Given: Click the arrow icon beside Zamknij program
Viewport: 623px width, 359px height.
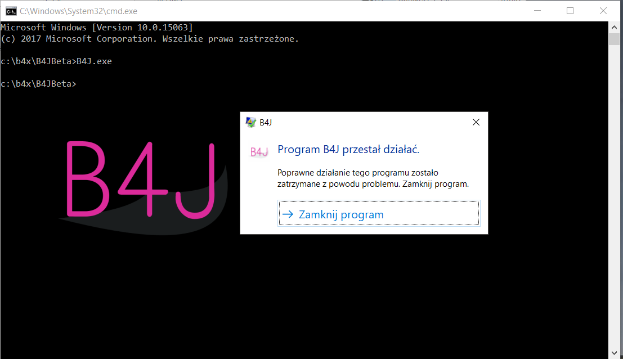Looking at the screenshot, I should tap(288, 214).
